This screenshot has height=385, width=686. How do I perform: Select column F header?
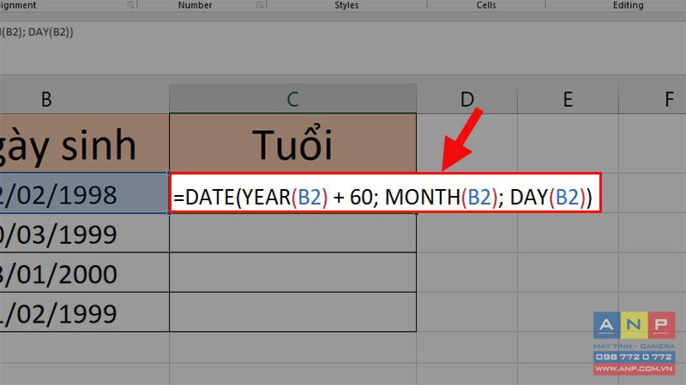[653, 99]
